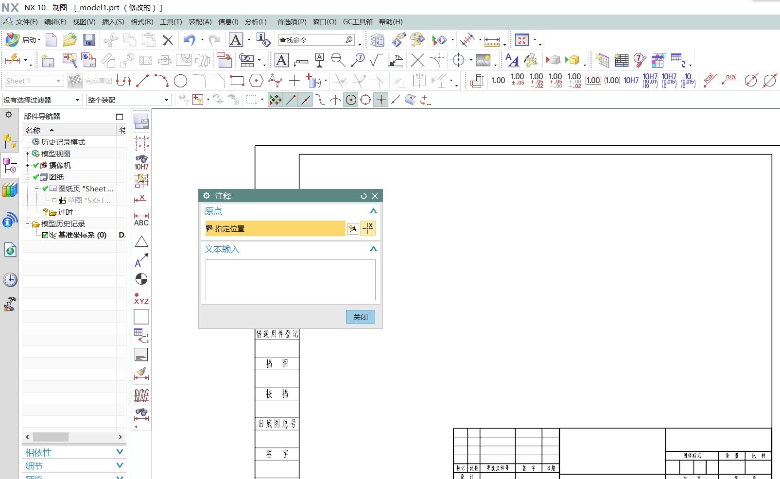Toggle the snap point-on-curve option
Viewport: 780px width, 479px height.
396,100
